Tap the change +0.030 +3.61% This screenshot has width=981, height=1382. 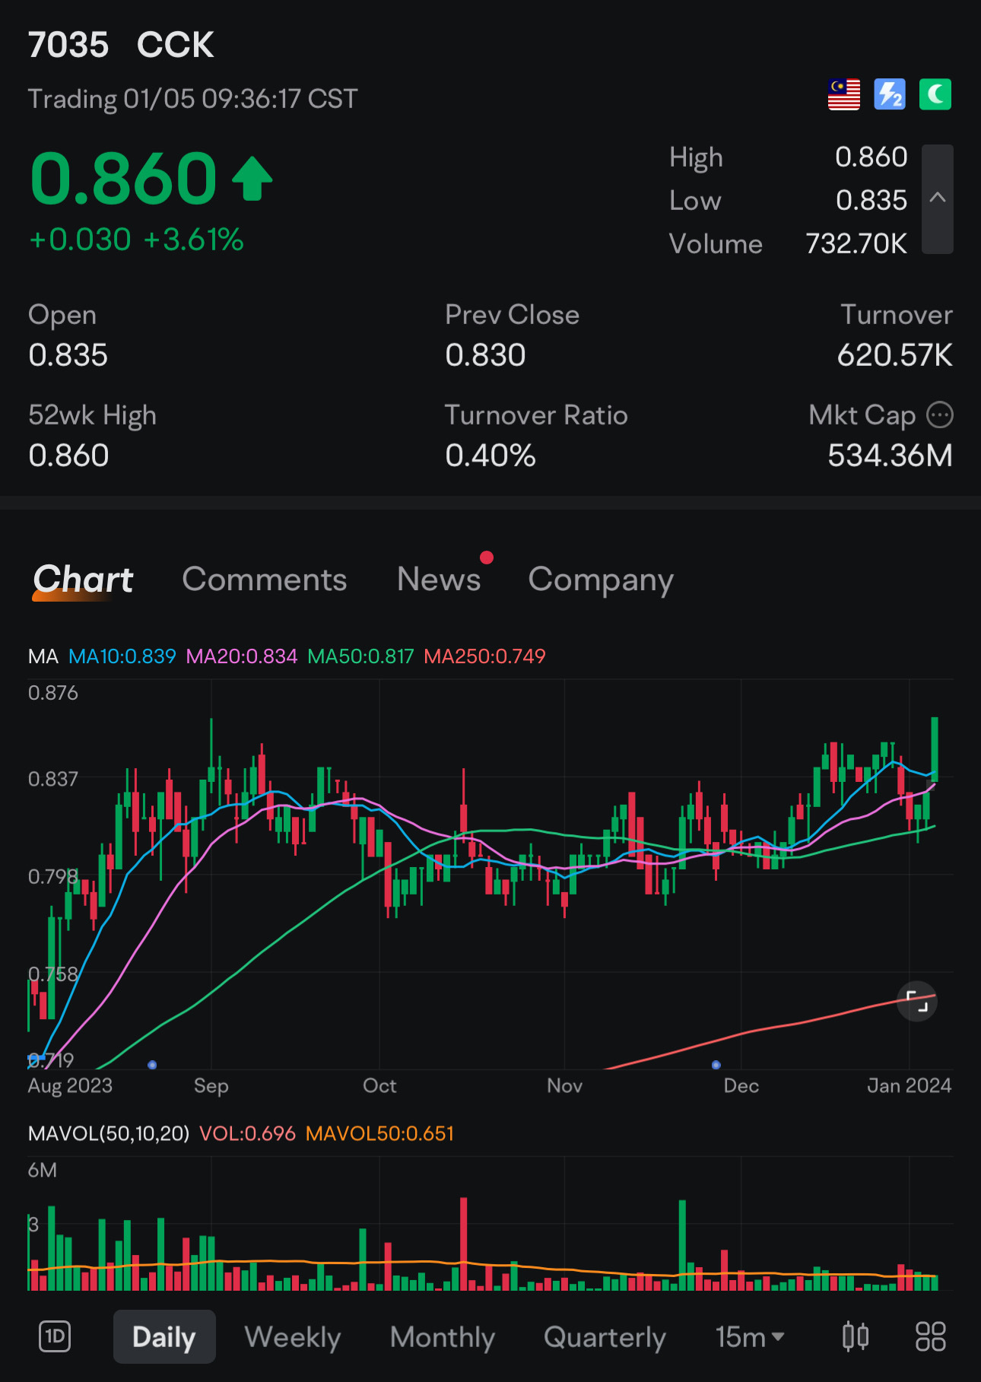tap(136, 240)
